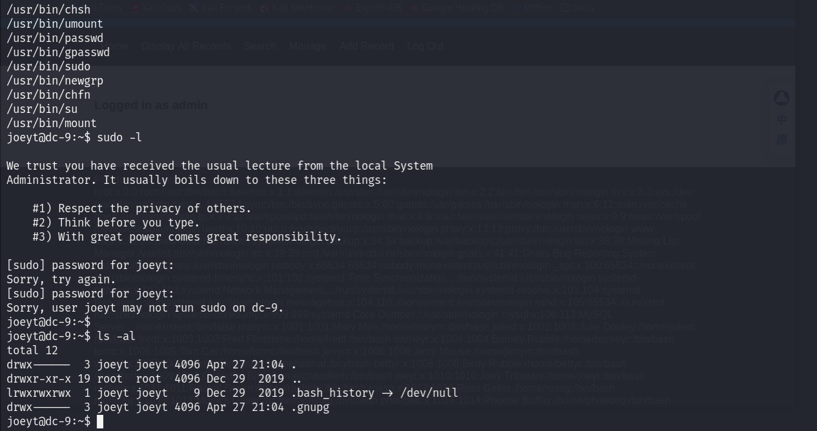The image size is (817, 431).
Task: Open Search in the web page menu
Action: 260,46
